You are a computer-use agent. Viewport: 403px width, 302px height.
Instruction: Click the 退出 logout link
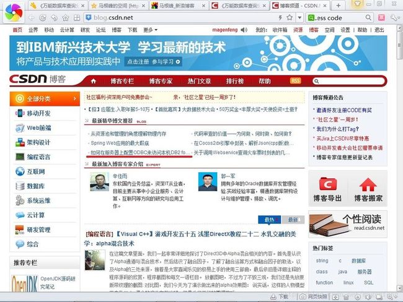(x=379, y=30)
